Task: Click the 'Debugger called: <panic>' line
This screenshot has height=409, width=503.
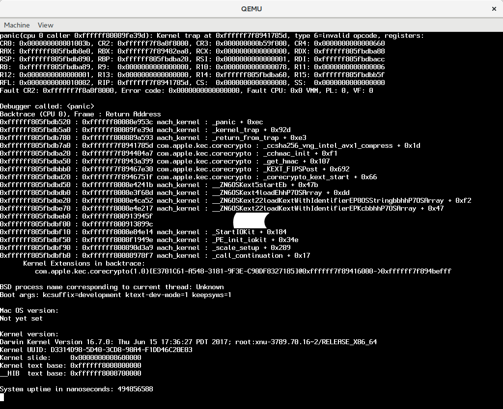Action: 47,106
